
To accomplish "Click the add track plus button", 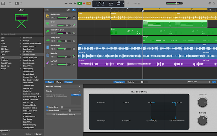I will [x=47, y=10].
